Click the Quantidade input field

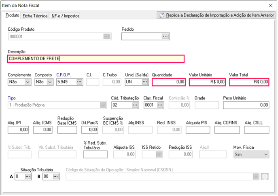(168, 82)
